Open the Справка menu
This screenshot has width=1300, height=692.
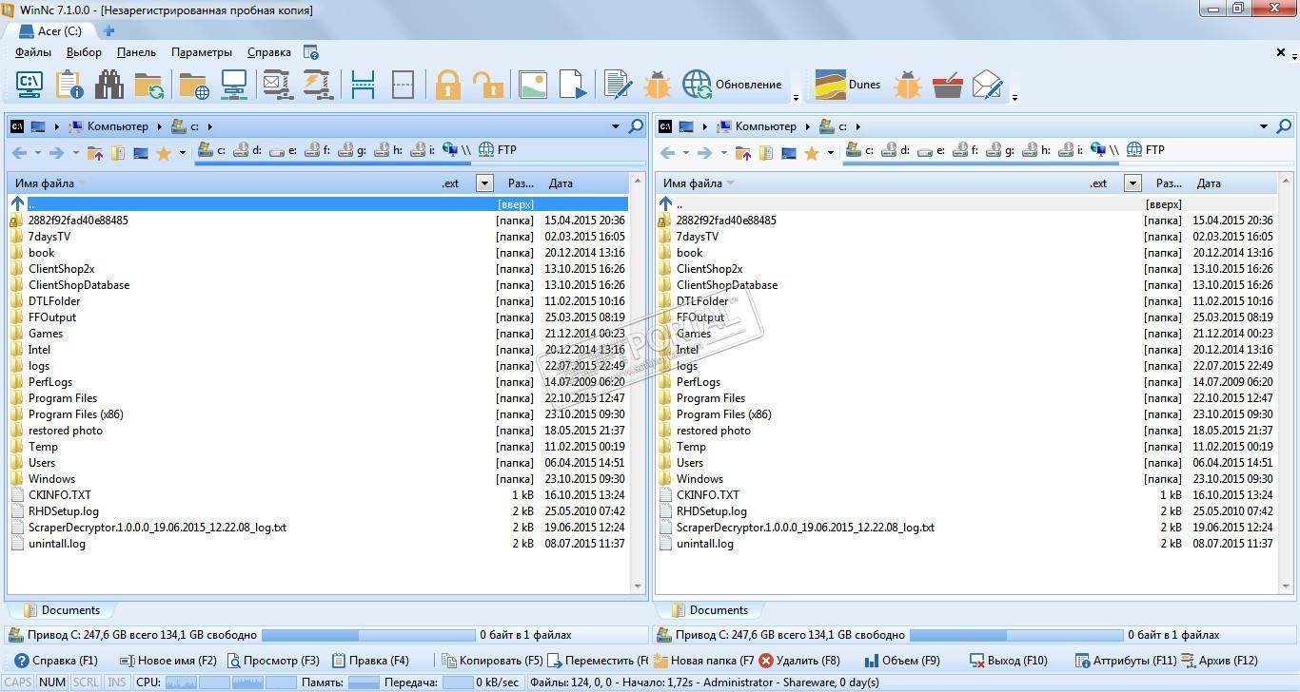269,52
